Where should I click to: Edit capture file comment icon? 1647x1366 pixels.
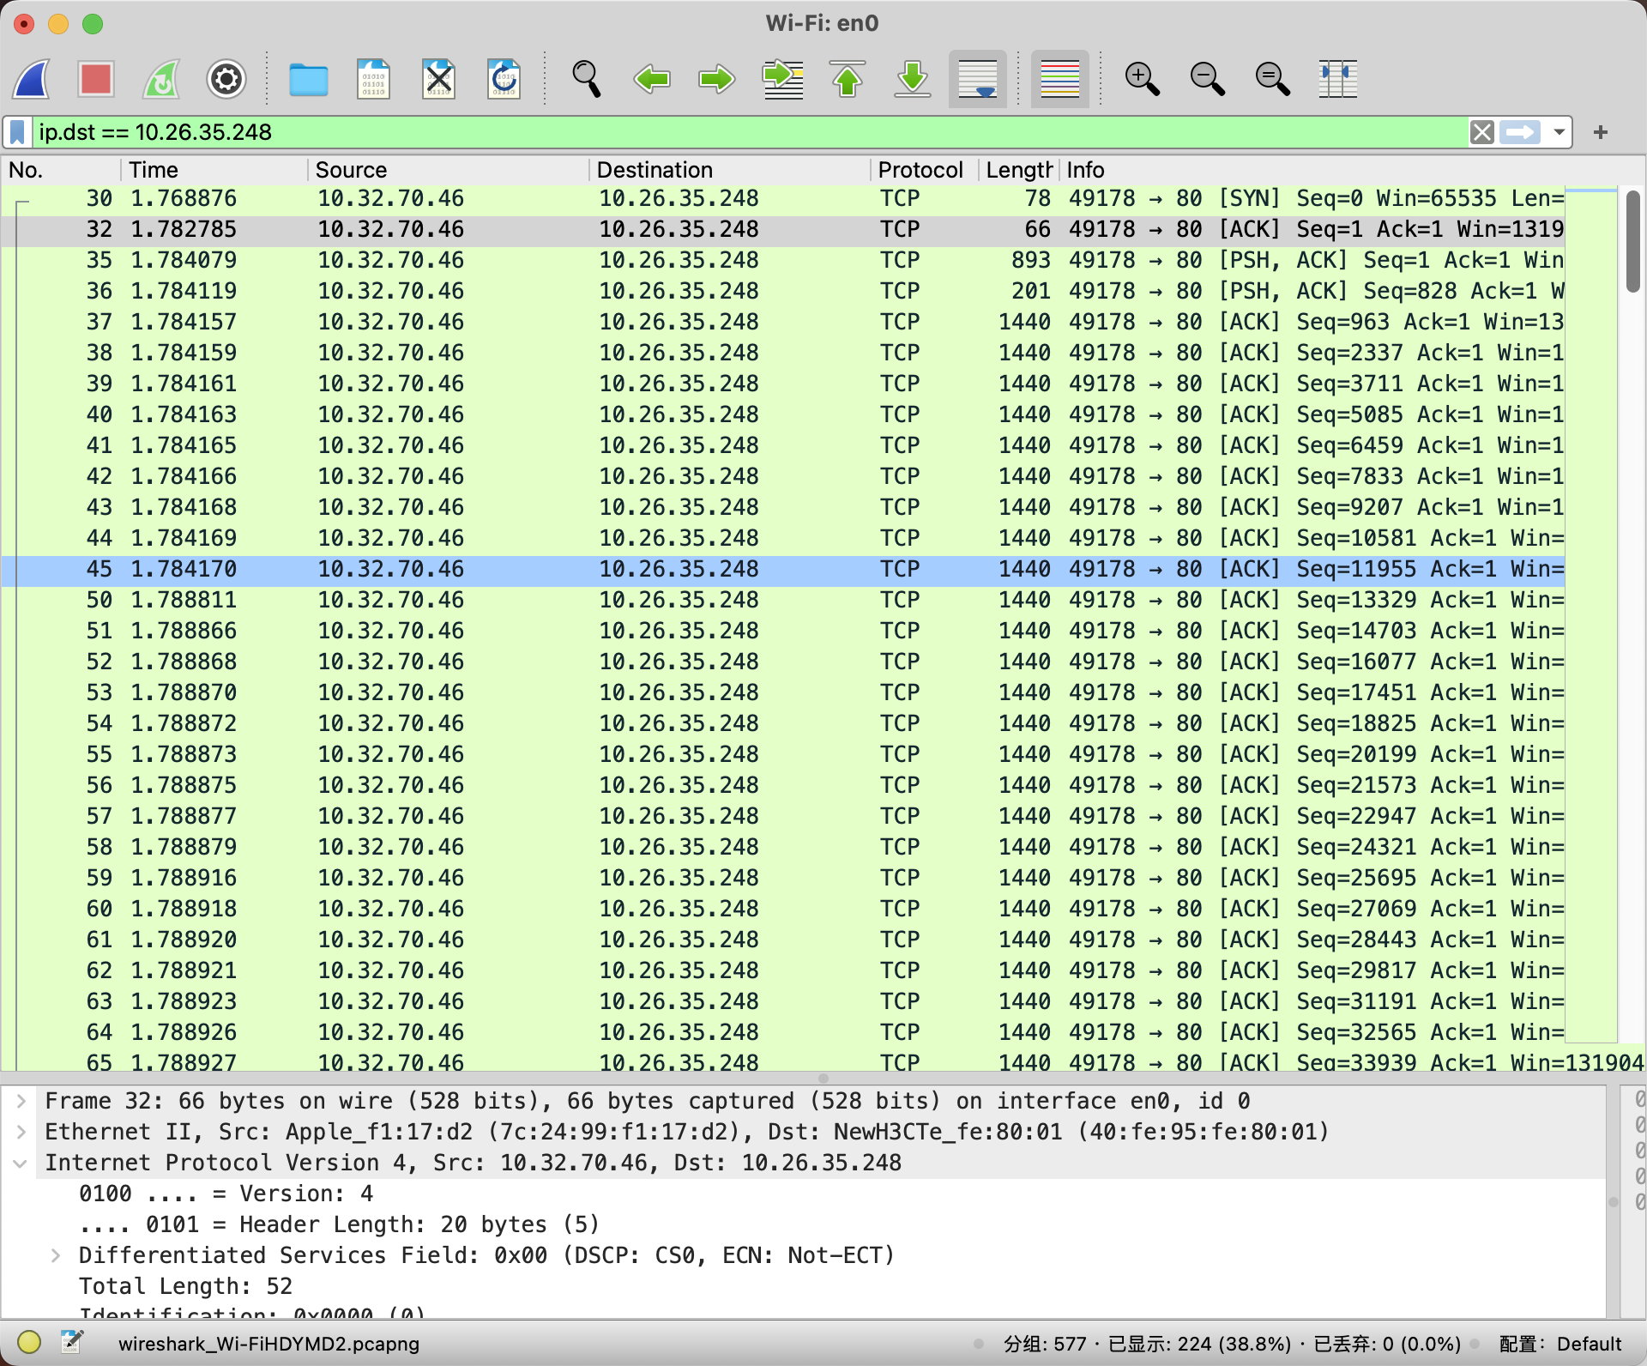(72, 1342)
